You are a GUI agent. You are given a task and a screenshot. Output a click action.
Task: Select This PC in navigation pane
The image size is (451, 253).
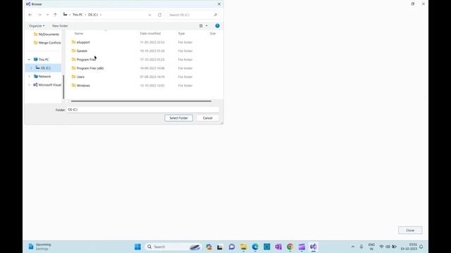click(41, 60)
